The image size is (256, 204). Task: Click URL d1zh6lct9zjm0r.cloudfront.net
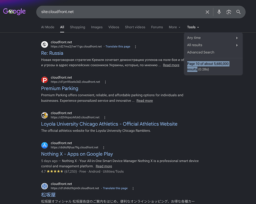[x=75, y=188]
